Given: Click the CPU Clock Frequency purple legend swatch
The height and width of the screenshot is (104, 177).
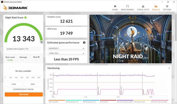Looking at the screenshot, I should [x=125, y=100].
